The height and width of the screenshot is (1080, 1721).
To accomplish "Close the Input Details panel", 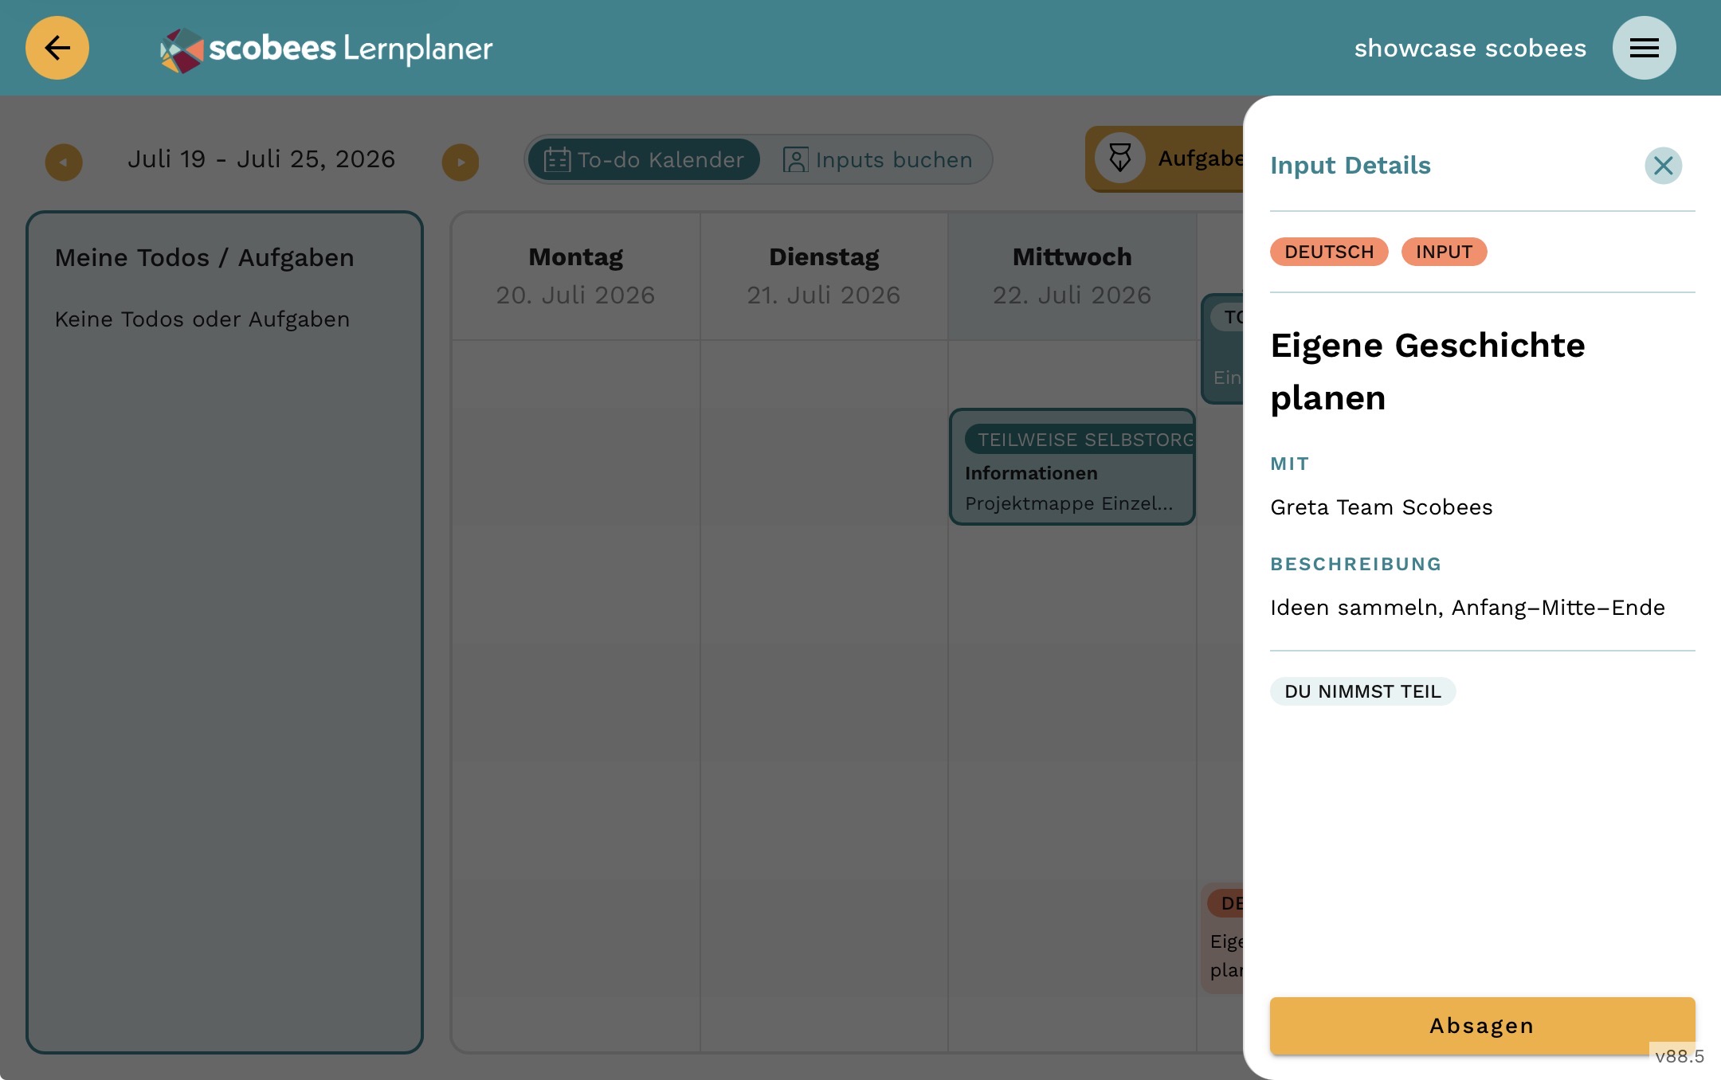I will pyautogui.click(x=1663, y=166).
